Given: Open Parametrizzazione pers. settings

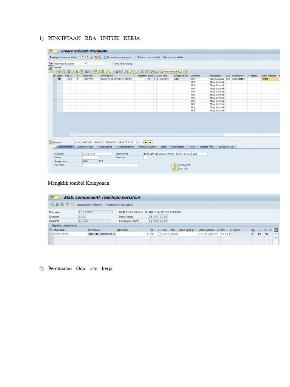Looking at the screenshot, I should click(118, 57).
